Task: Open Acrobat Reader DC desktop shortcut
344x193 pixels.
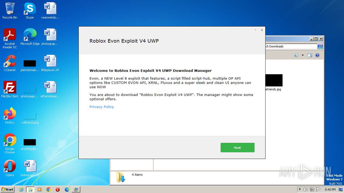Action: click(10, 39)
